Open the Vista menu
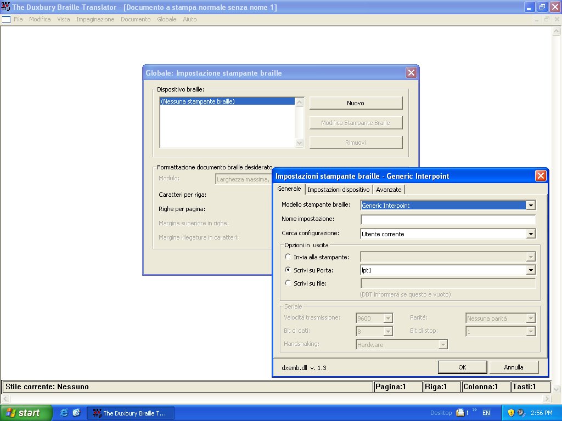The width and height of the screenshot is (562, 421). [64, 19]
